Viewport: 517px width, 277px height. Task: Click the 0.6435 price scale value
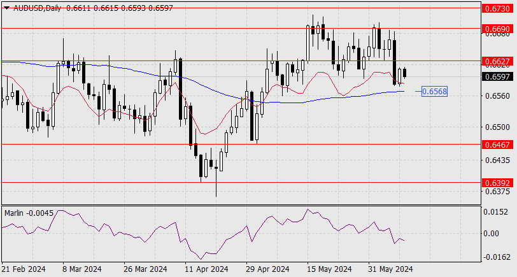click(x=498, y=160)
